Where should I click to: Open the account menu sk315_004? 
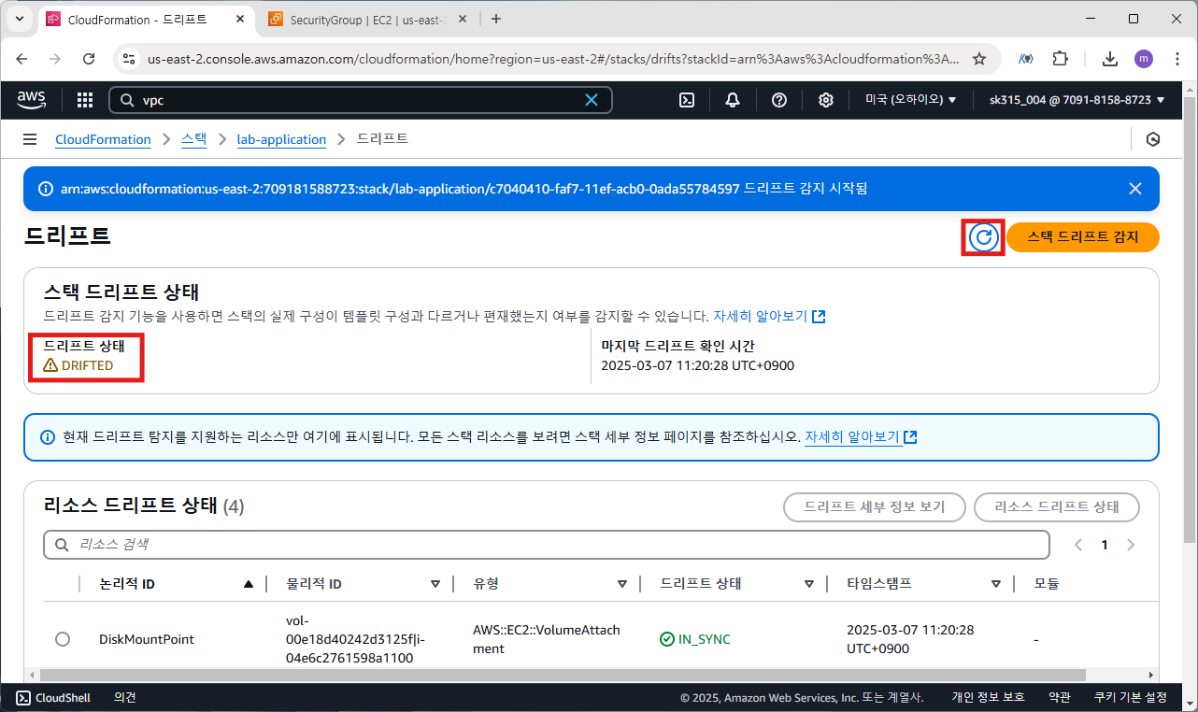click(1077, 100)
